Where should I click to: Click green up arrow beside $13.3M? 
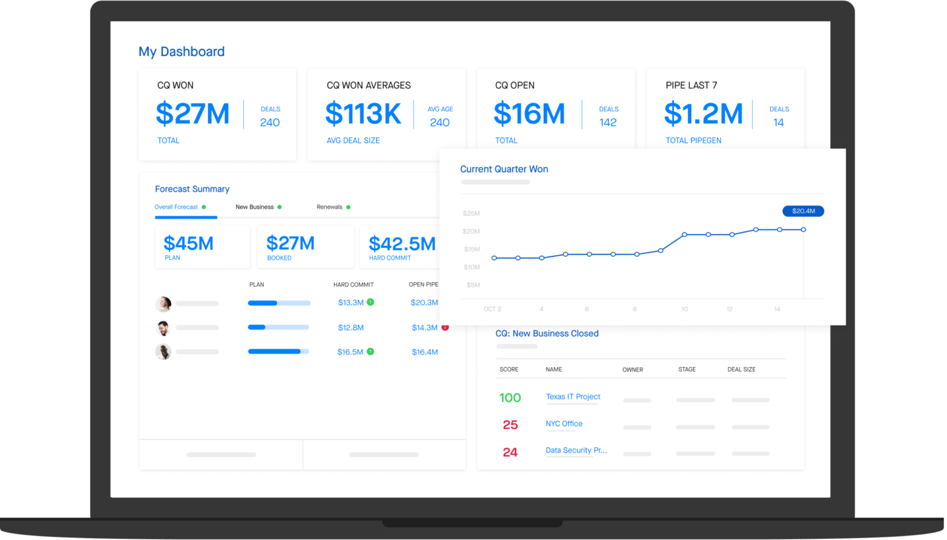click(x=370, y=302)
